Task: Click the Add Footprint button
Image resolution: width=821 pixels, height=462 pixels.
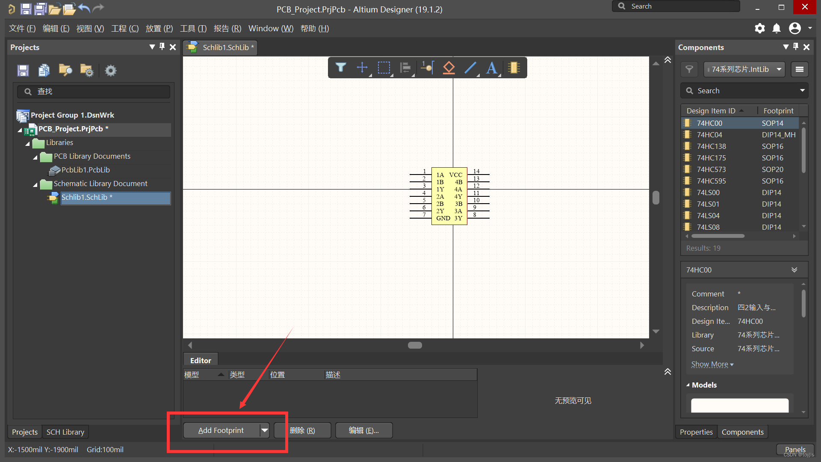Action: [x=221, y=430]
